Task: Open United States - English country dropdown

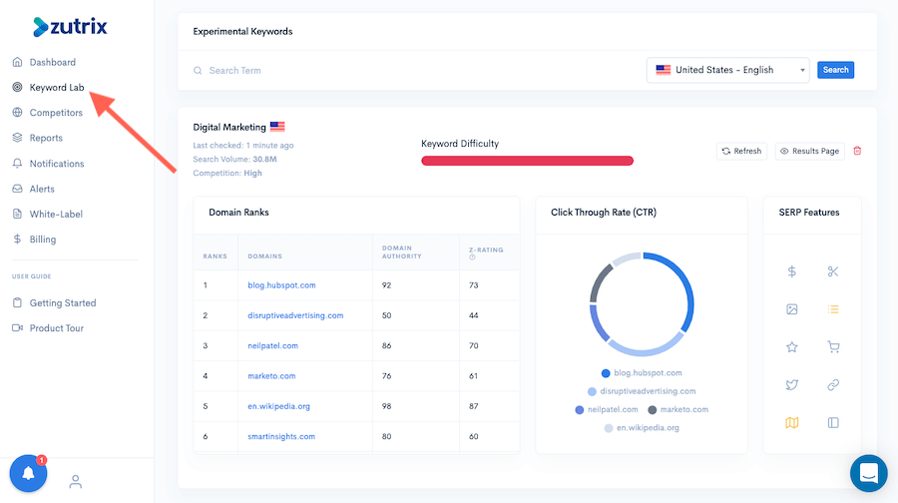Action: [x=728, y=70]
